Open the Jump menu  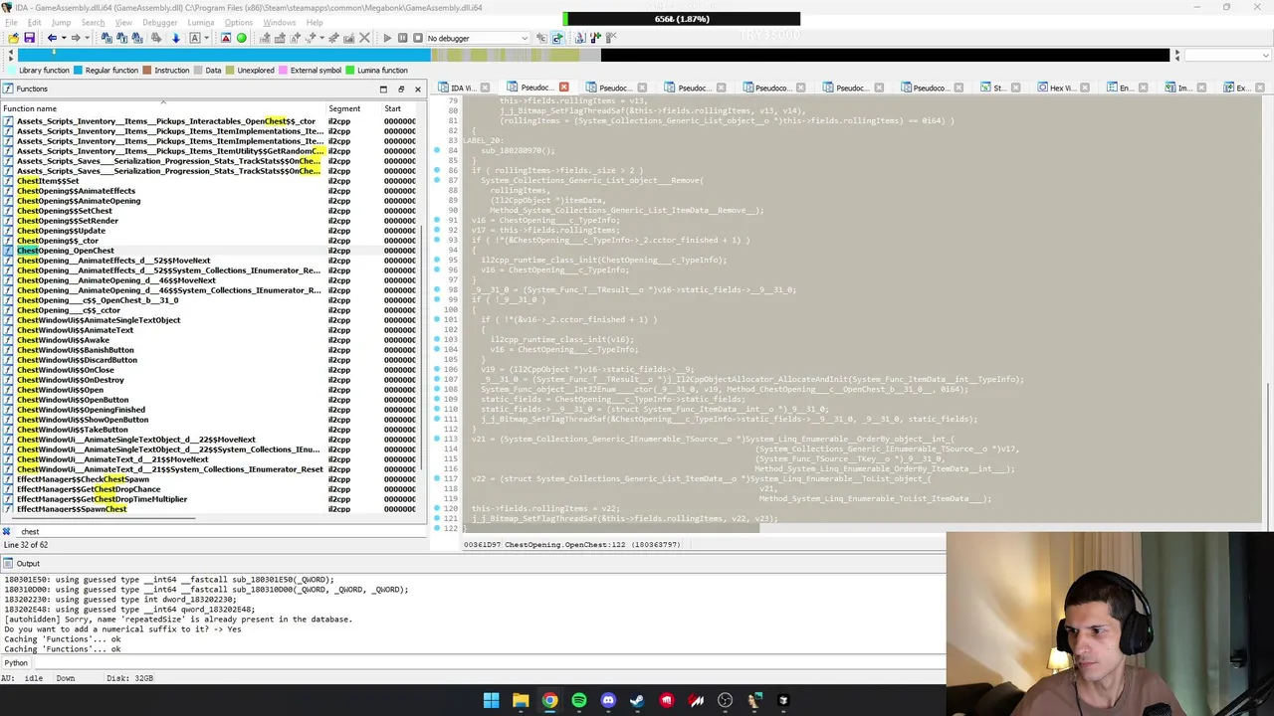point(61,22)
